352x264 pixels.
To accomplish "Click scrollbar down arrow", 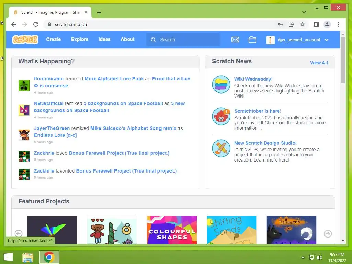I will (343, 241).
